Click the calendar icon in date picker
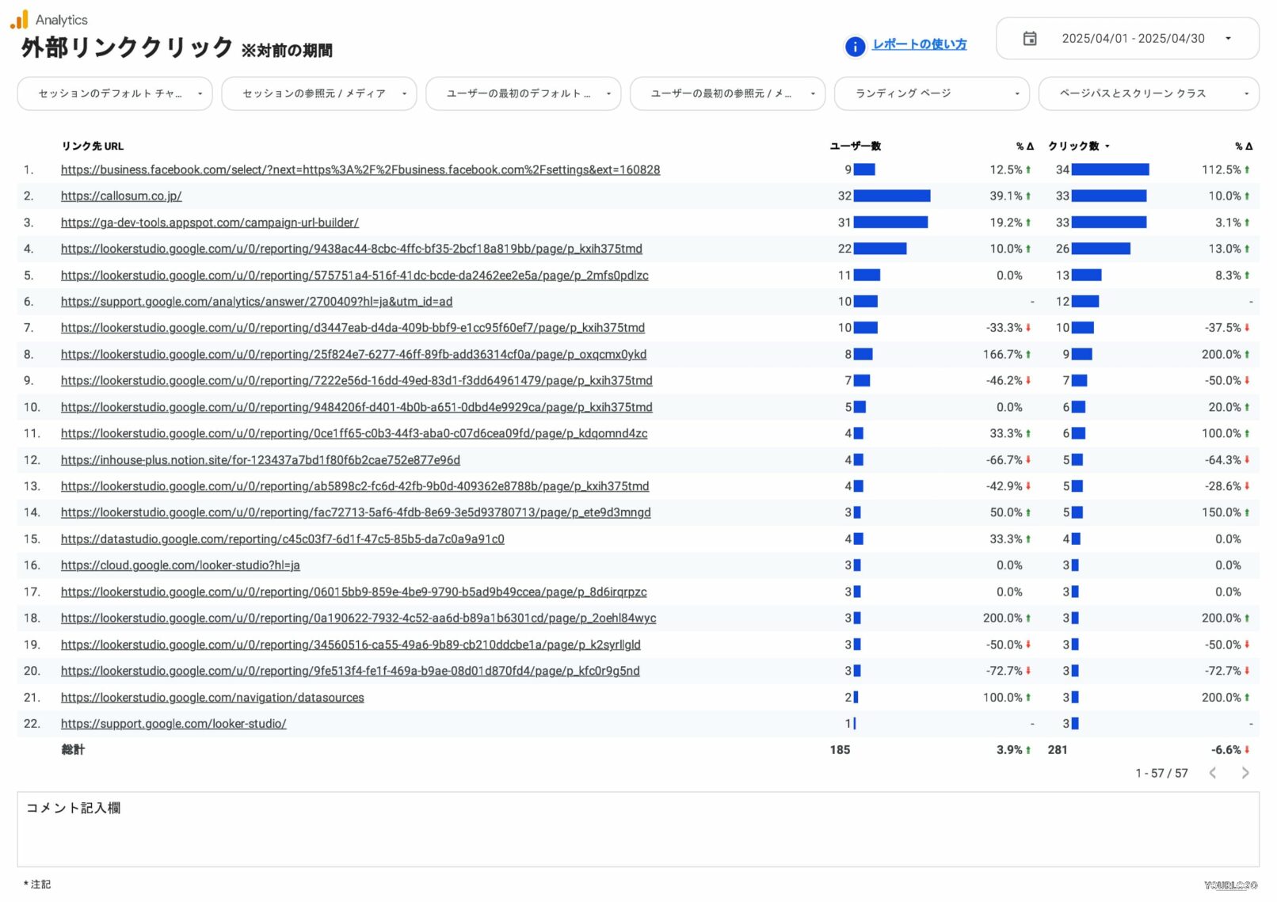The width and height of the screenshot is (1277, 902). pyautogui.click(x=1029, y=39)
